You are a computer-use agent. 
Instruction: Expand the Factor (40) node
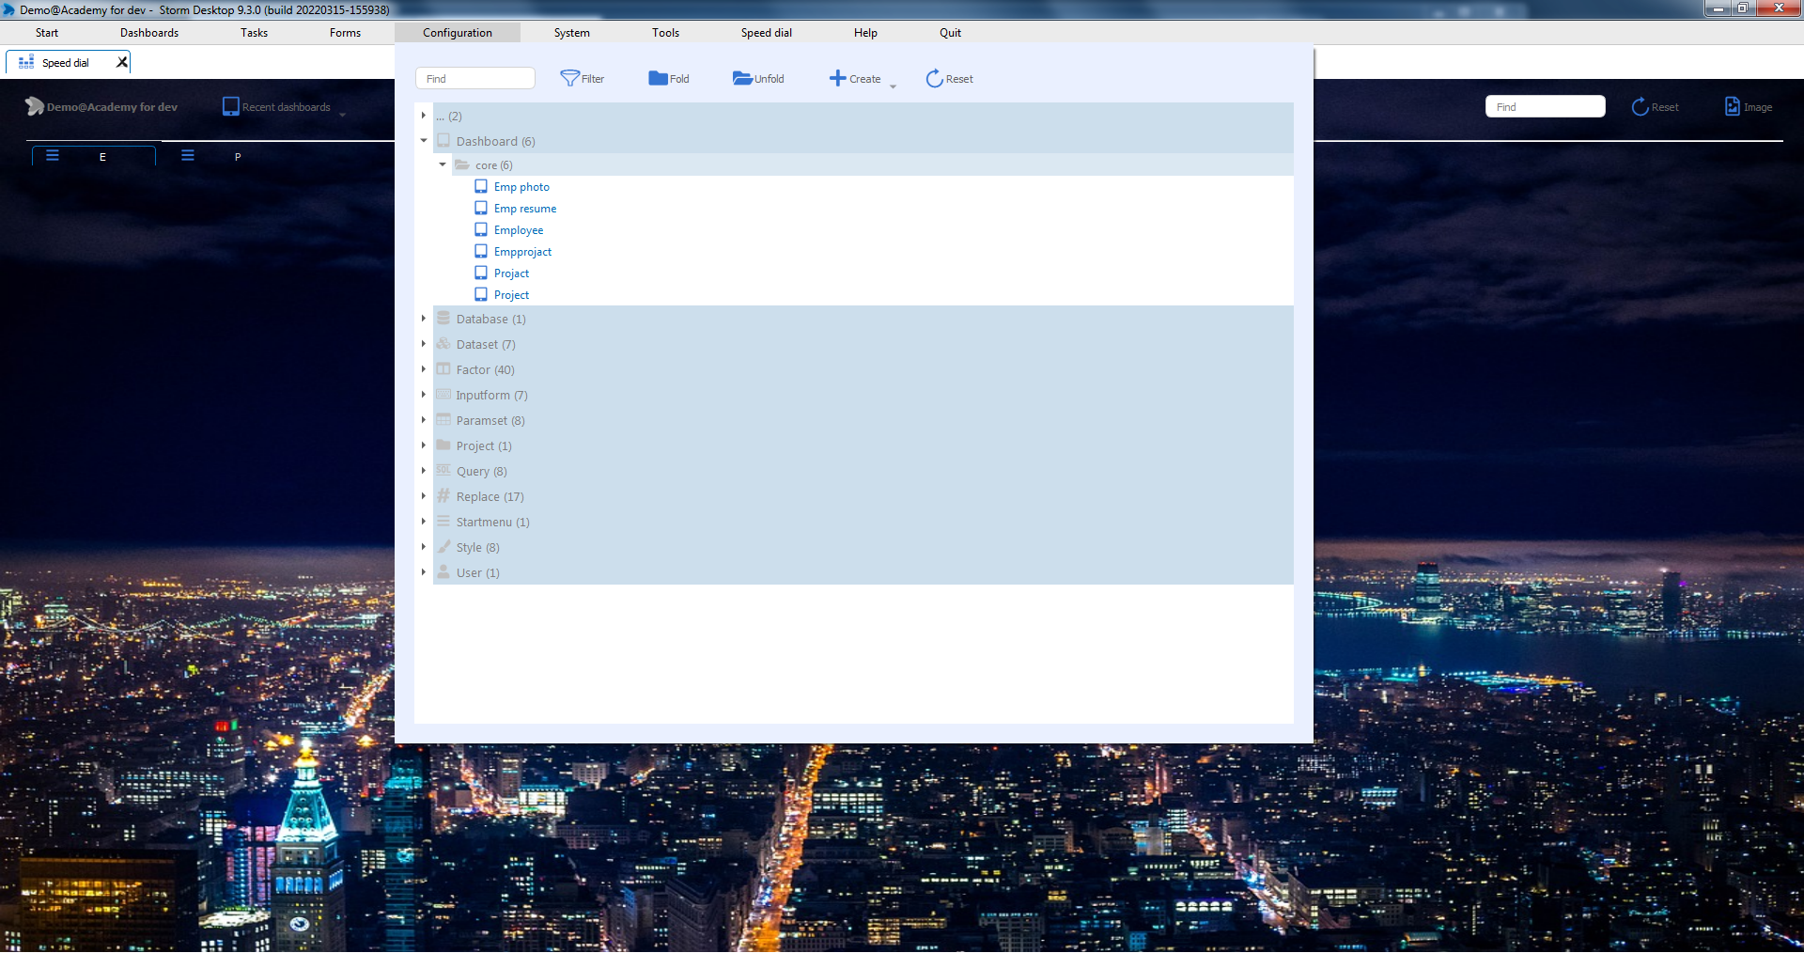[424, 369]
